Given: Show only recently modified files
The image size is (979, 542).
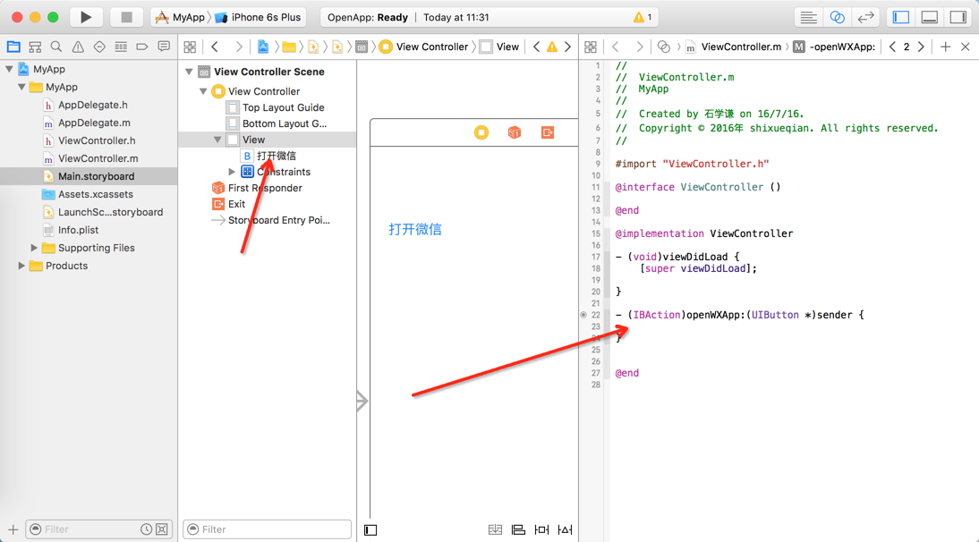Looking at the screenshot, I should pyautogui.click(x=146, y=529).
